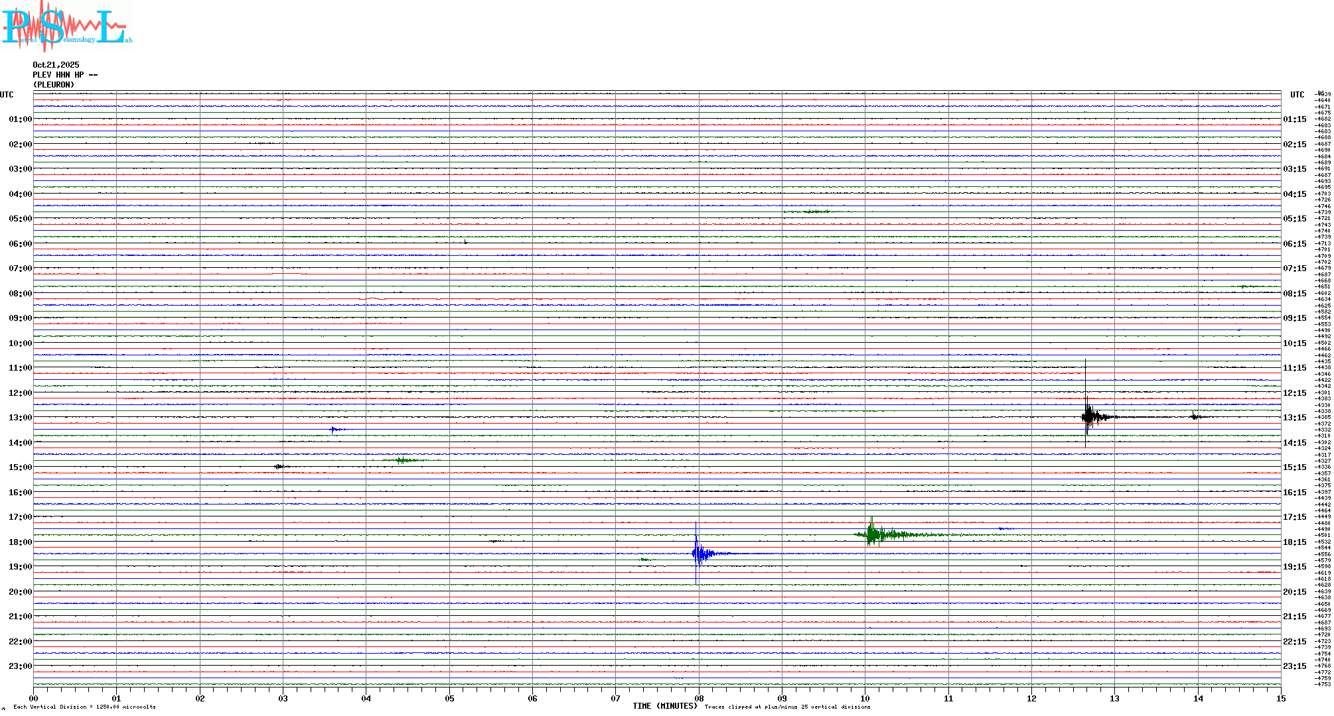Click the Each Vertical Division microvolts note
This screenshot has height=716, width=1334.
pyautogui.click(x=84, y=707)
